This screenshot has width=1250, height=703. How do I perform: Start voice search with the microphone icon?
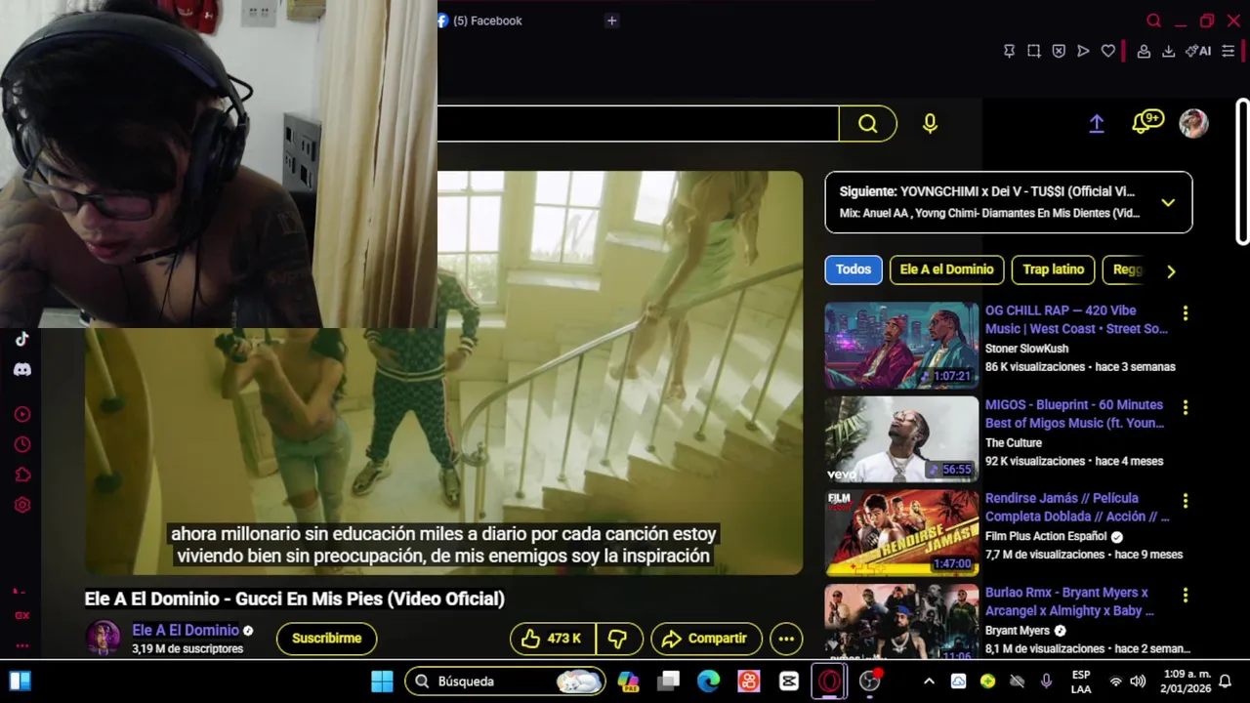pyautogui.click(x=930, y=123)
